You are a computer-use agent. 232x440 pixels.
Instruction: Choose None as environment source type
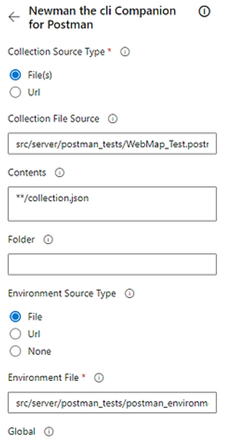[15, 351]
